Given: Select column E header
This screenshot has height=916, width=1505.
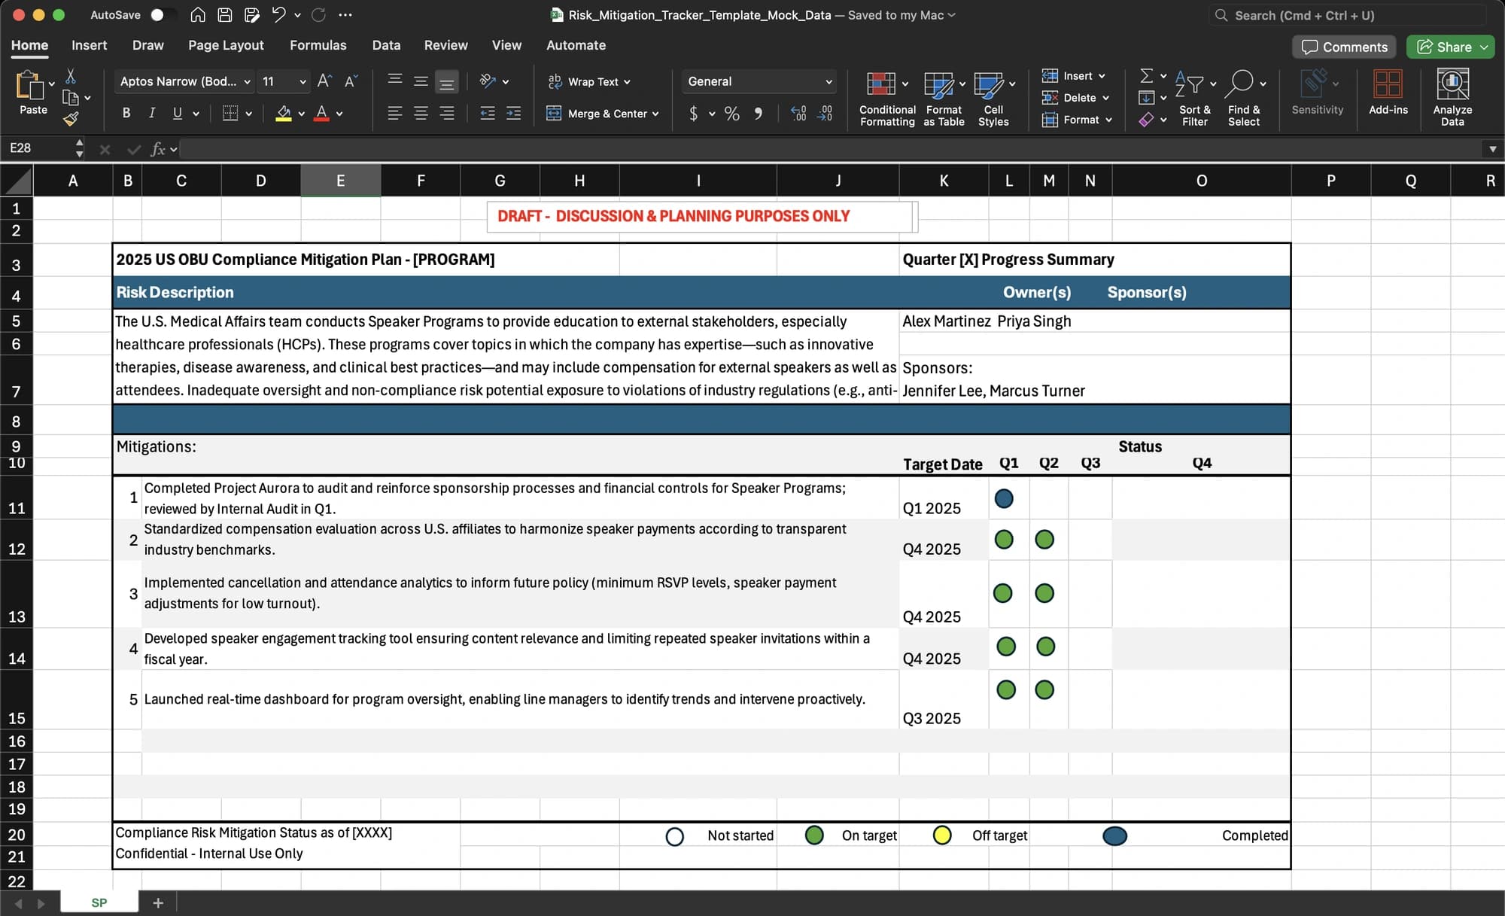Looking at the screenshot, I should click(340, 181).
